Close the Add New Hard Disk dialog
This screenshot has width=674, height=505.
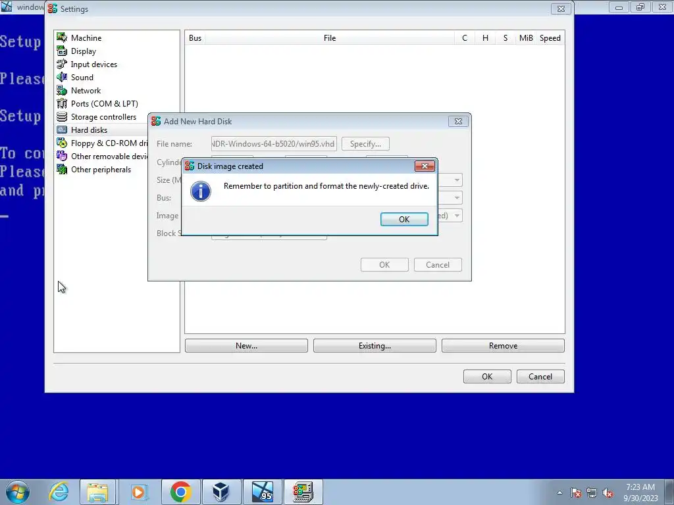click(x=458, y=122)
